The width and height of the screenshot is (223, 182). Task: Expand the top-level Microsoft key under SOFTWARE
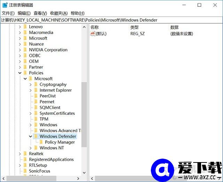click(x=20, y=38)
